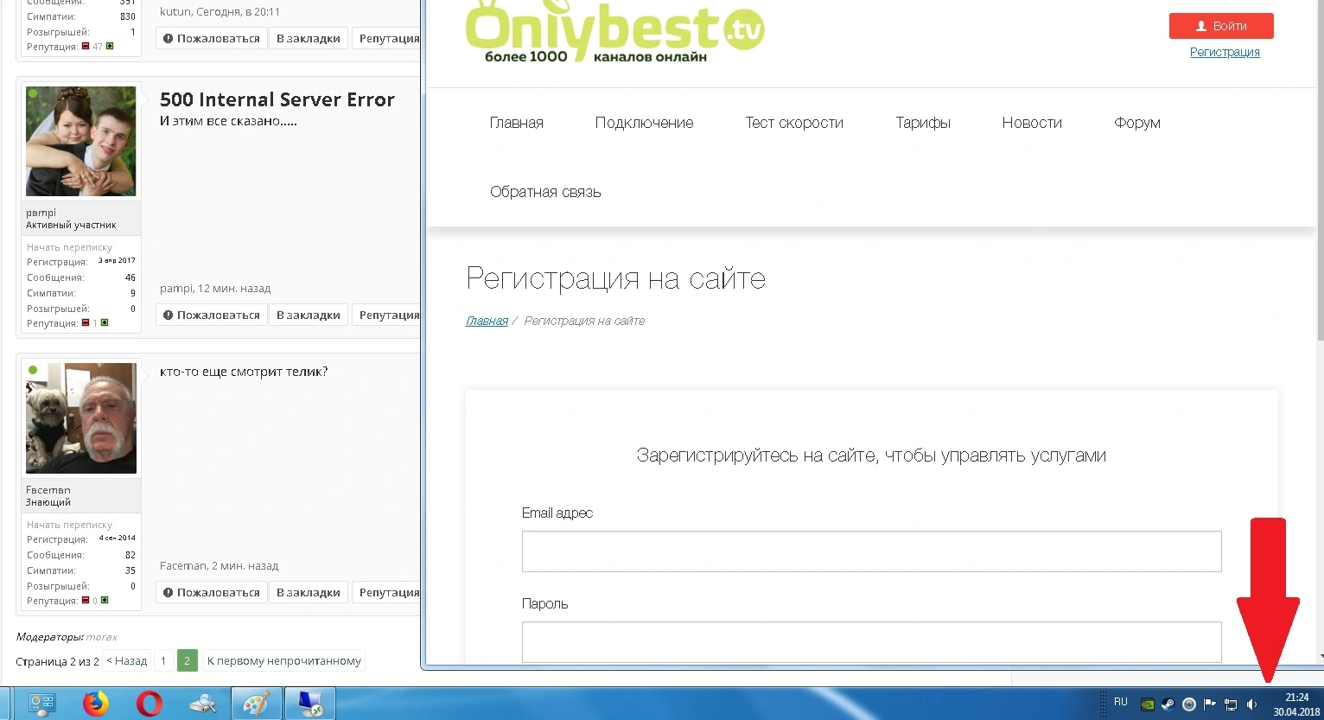This screenshot has height=720, width=1324.
Task: Open the remote desktop taskbar icon
Action: [x=310, y=704]
